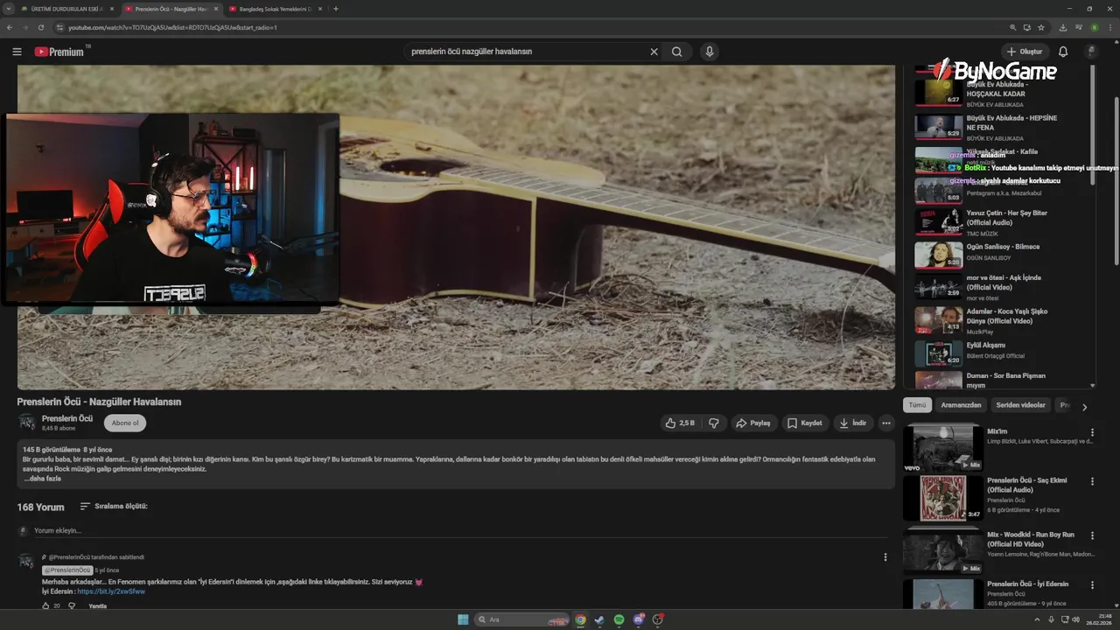The width and height of the screenshot is (1120, 630).
Task: Select the Tümü filter chip
Action: click(x=917, y=405)
